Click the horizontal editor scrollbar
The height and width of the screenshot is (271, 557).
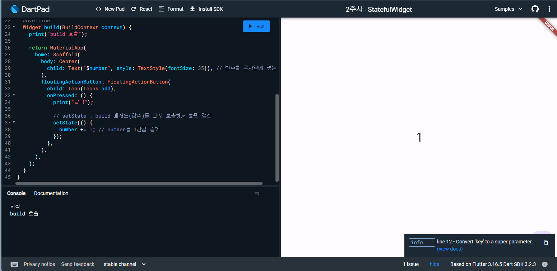pyautogui.click(x=139, y=184)
